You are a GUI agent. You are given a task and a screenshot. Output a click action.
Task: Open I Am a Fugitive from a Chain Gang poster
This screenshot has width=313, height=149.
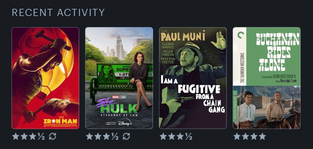point(193,78)
